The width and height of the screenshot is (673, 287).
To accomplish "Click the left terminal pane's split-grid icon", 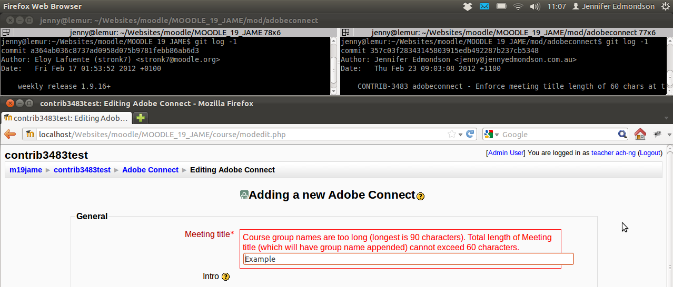I will pyautogui.click(x=6, y=32).
